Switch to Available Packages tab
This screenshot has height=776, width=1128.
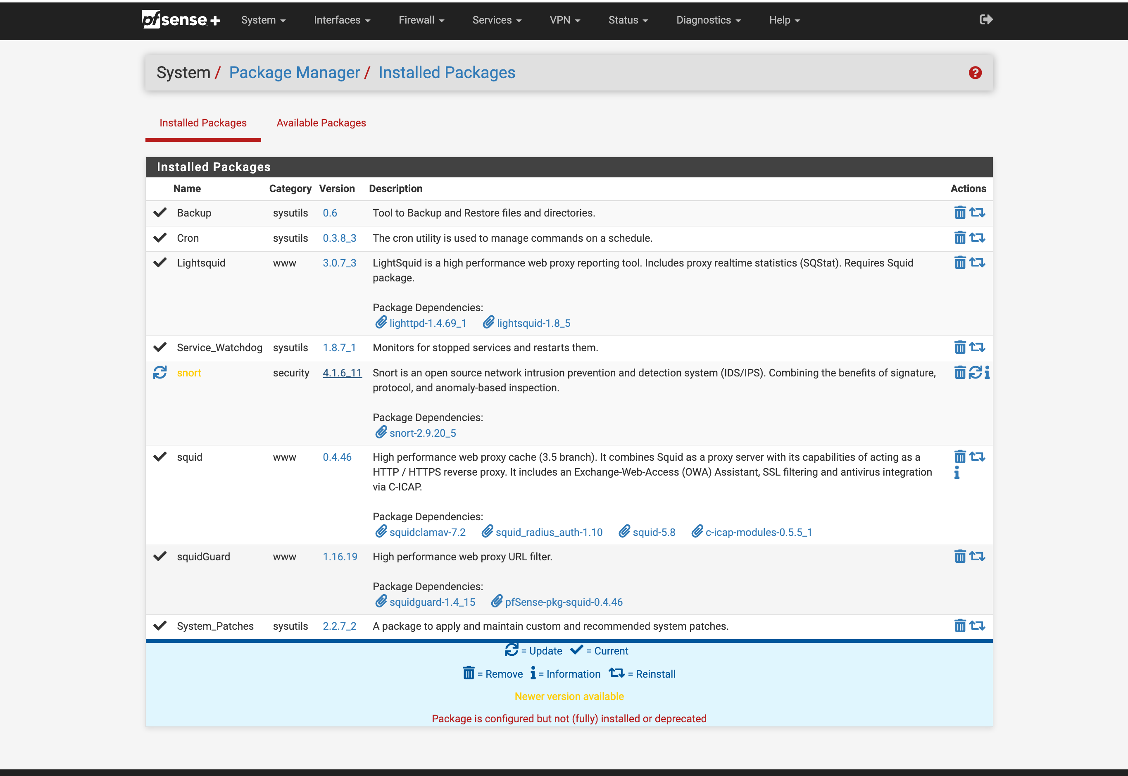click(321, 123)
